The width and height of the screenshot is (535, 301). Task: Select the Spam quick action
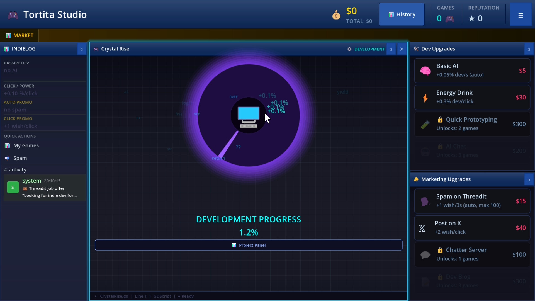click(x=20, y=158)
